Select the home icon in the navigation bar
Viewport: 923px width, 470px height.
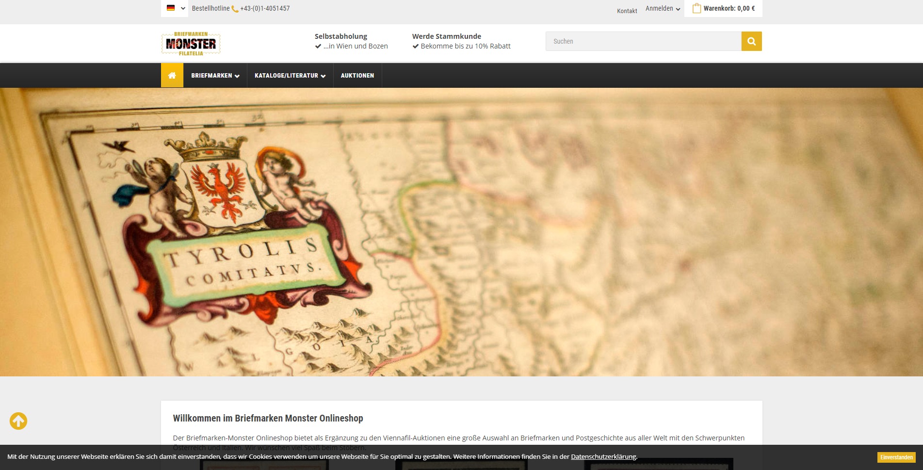172,75
